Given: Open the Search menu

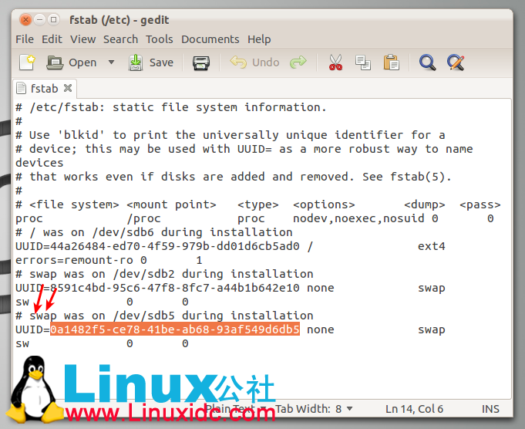Looking at the screenshot, I should (120, 39).
